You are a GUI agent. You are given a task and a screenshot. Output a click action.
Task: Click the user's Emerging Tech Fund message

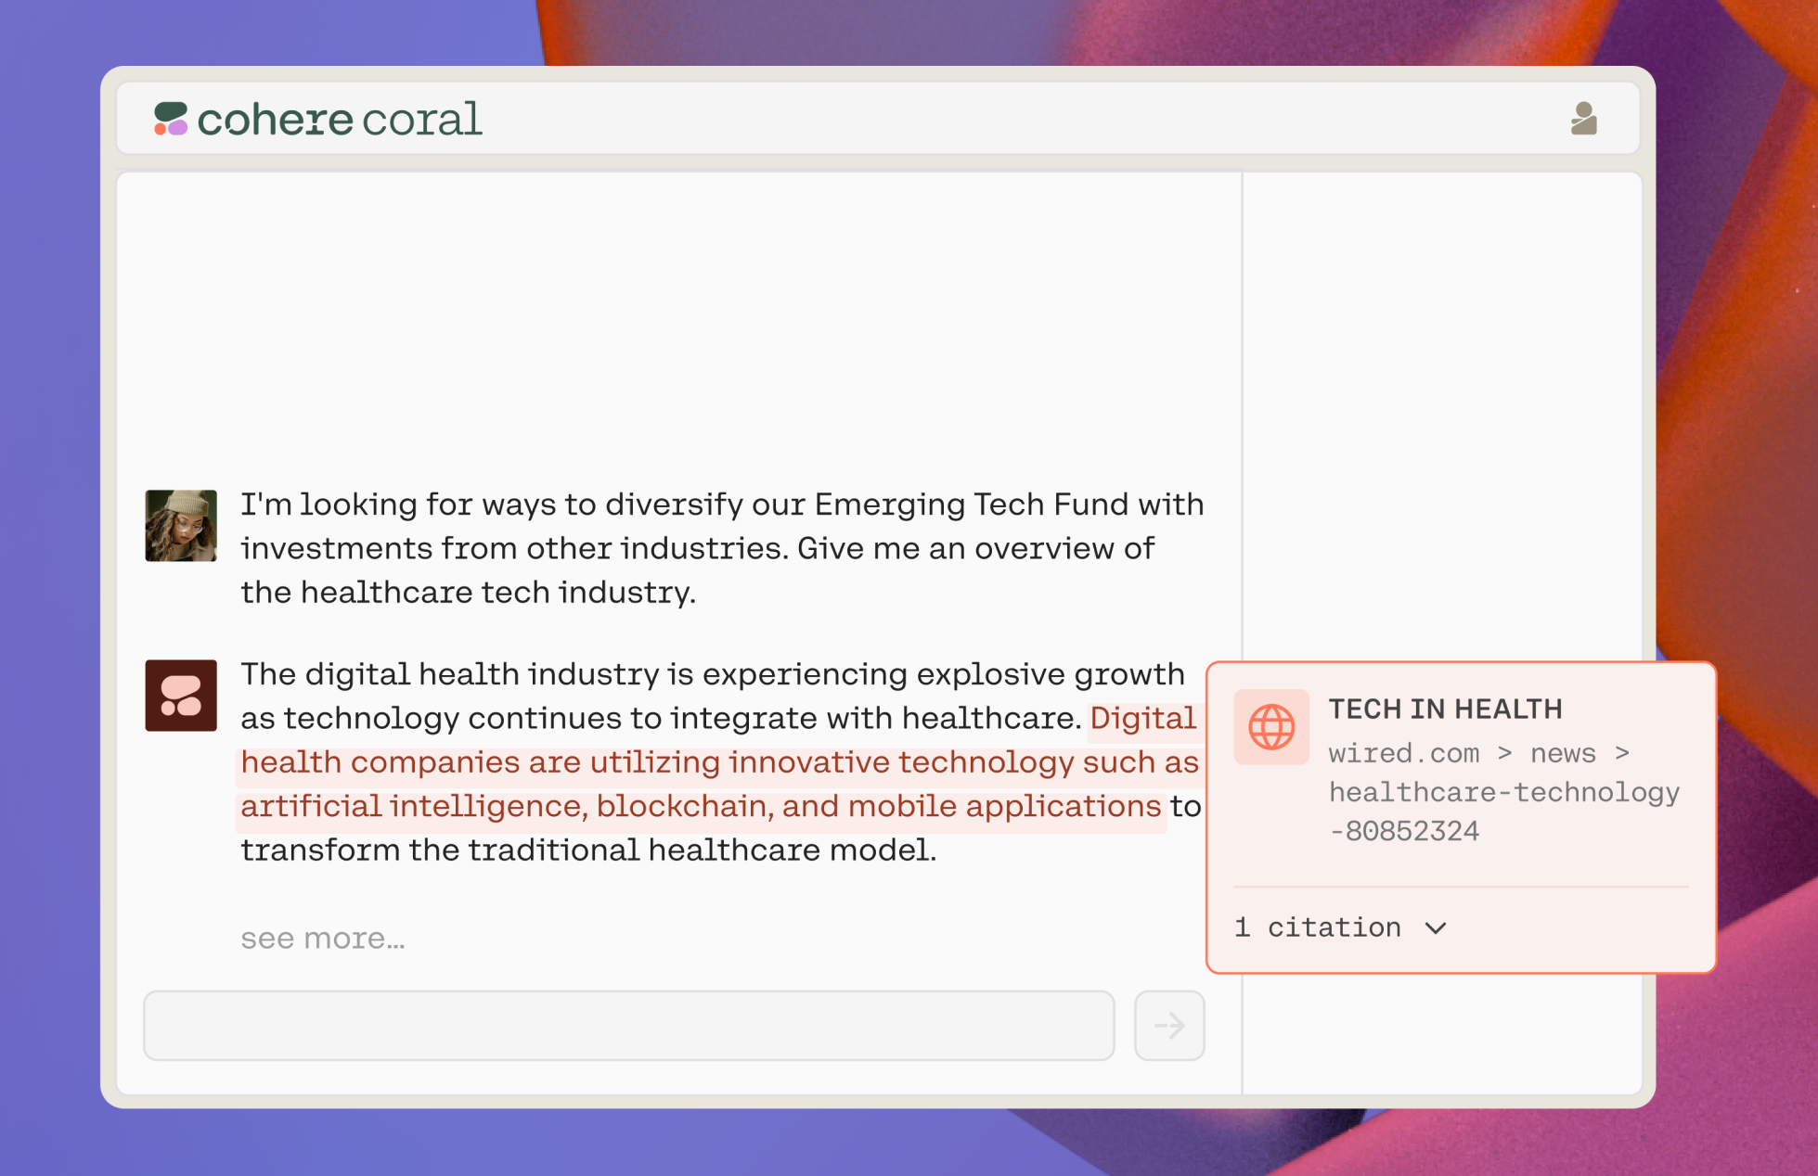[721, 548]
